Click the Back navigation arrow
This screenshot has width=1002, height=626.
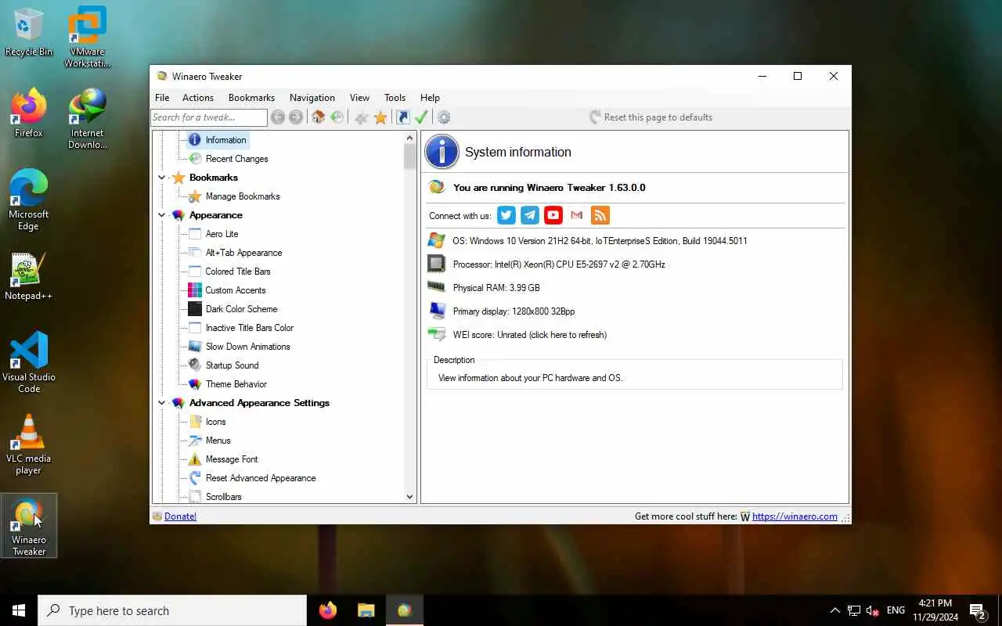(x=278, y=117)
